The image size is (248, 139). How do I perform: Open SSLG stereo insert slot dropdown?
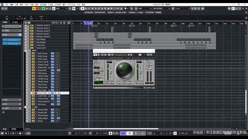coord(20,40)
